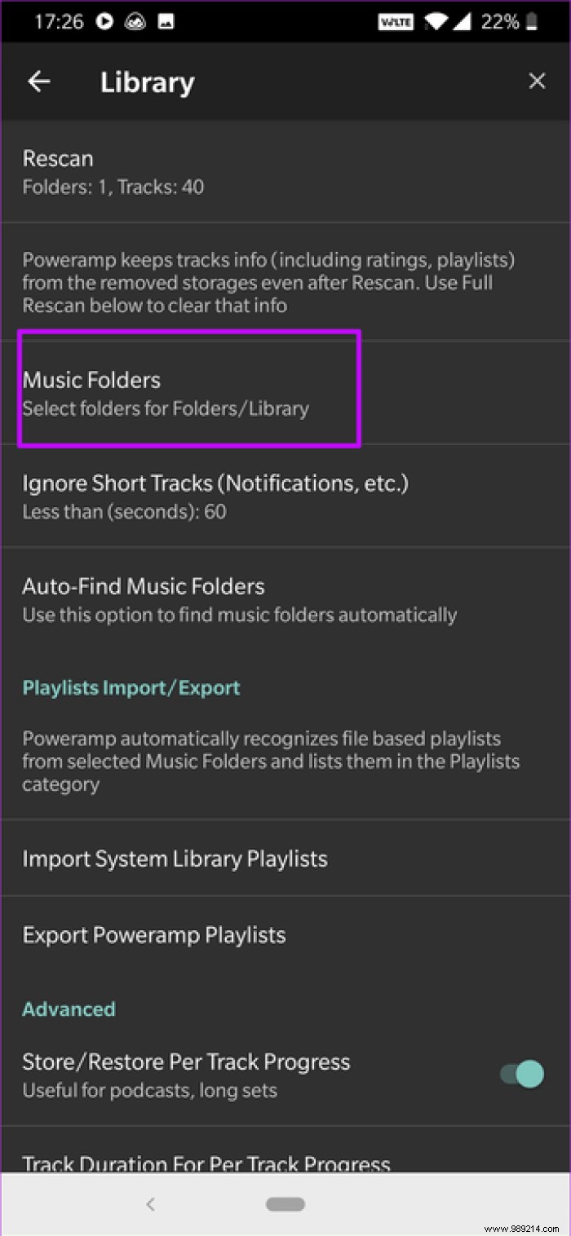Select the Advanced section header
The image size is (571, 1236).
pyautogui.click(x=69, y=1009)
